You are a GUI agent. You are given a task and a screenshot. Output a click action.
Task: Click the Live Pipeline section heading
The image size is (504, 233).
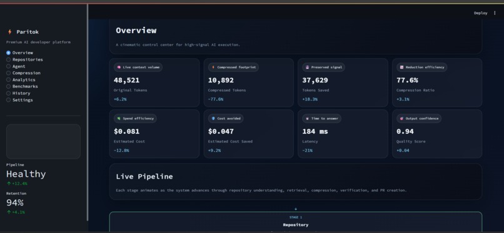144,177
